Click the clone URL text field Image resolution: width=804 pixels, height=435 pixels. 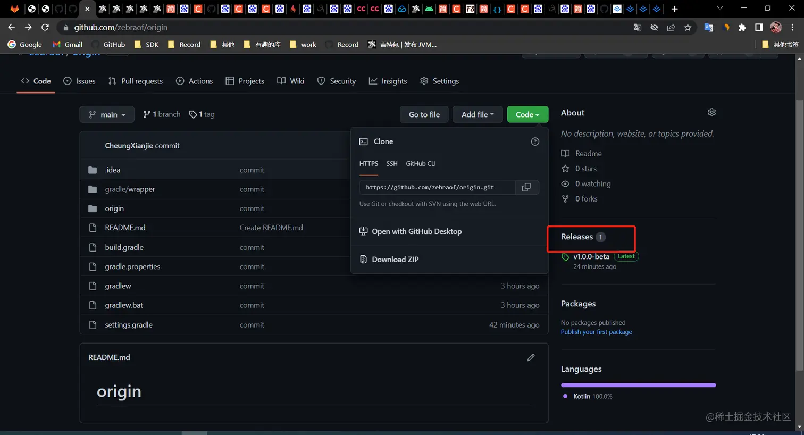click(x=437, y=187)
